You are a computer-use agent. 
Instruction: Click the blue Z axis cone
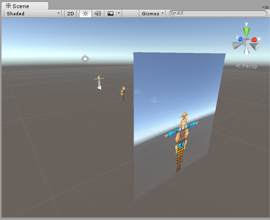coord(240,39)
